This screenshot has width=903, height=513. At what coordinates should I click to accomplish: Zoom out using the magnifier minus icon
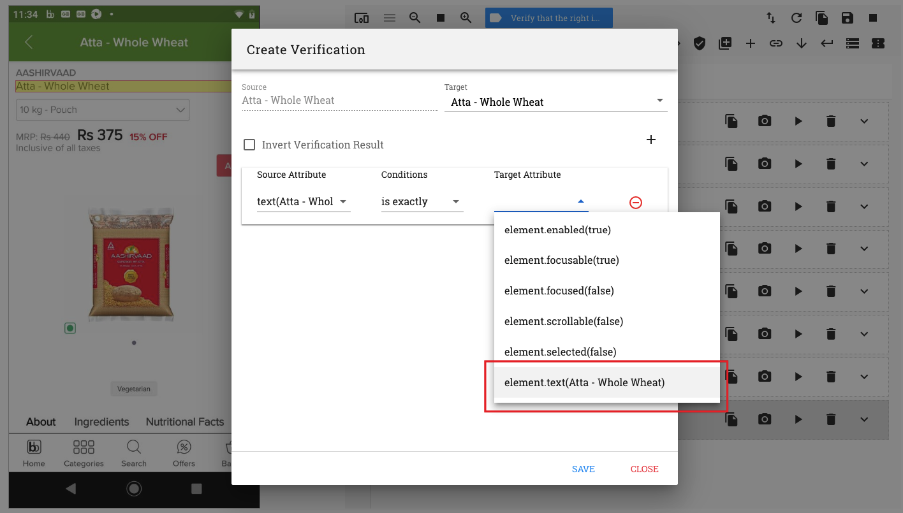click(415, 18)
